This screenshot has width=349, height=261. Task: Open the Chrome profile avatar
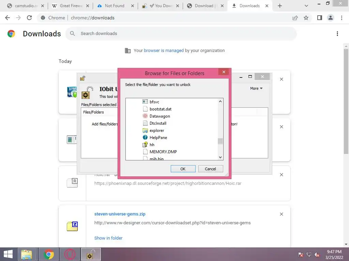point(331,18)
